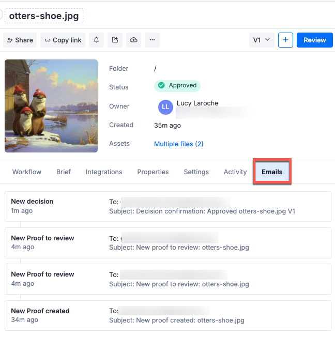The image size is (335, 337).
Task: Click the green Approved status badge
Action: point(177,85)
